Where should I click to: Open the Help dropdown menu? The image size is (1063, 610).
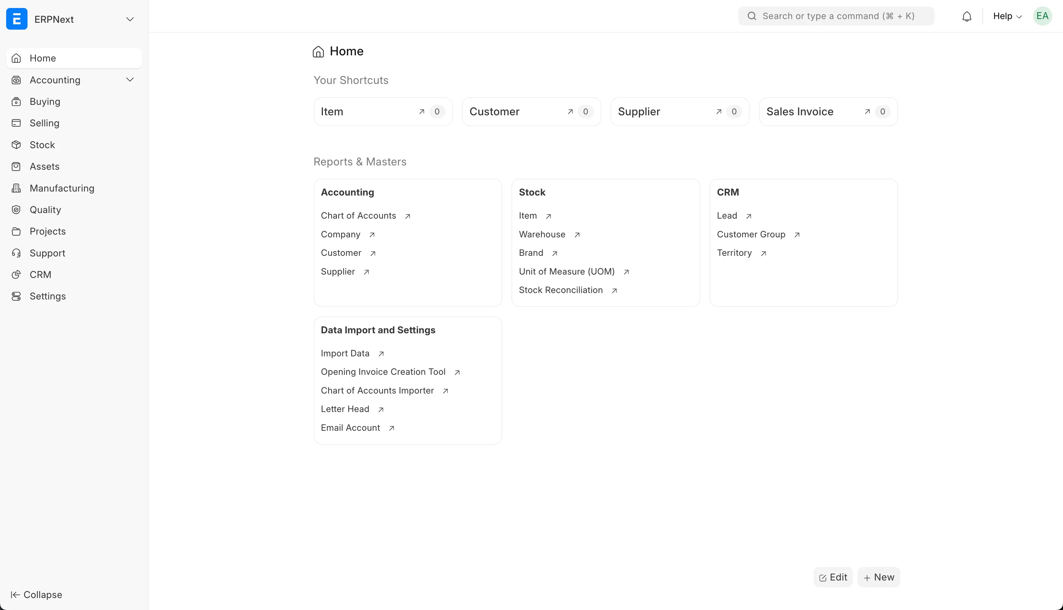point(1007,16)
